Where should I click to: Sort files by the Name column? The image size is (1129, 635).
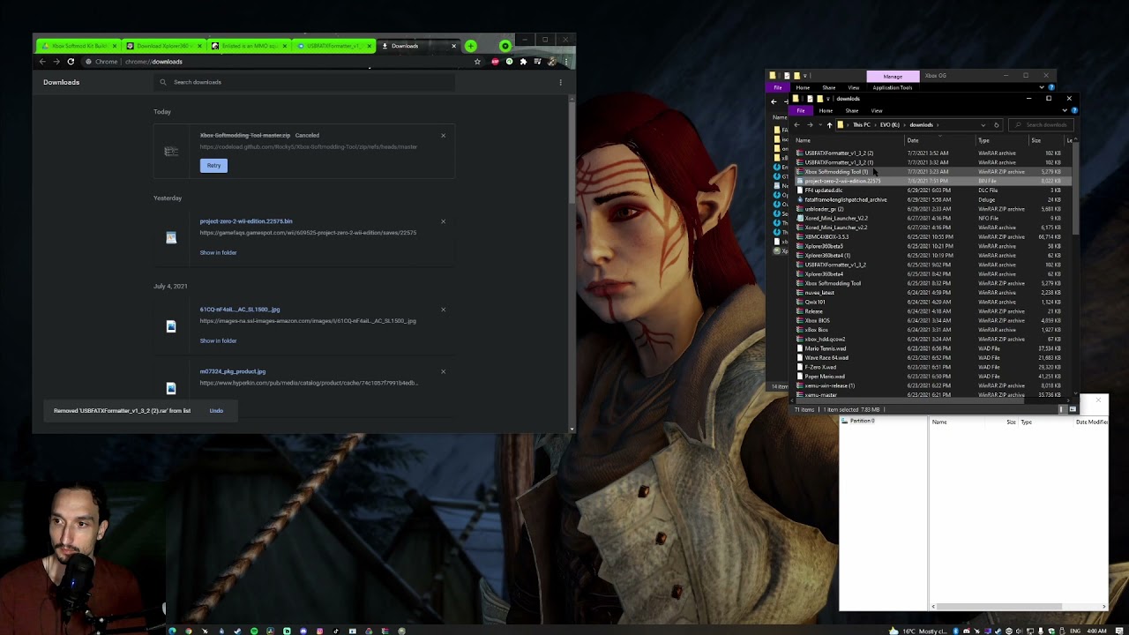[849, 140]
